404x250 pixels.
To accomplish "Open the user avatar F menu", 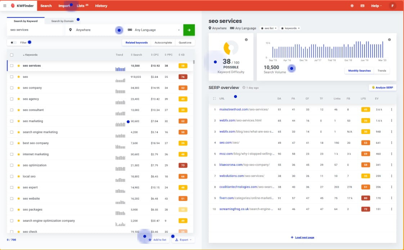I will [x=392, y=6].
